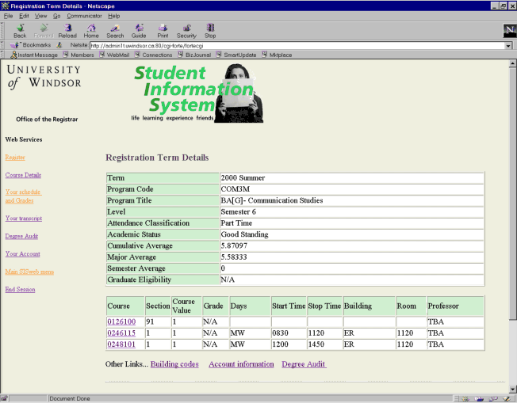Go to Home via toolbar icon

tap(91, 30)
